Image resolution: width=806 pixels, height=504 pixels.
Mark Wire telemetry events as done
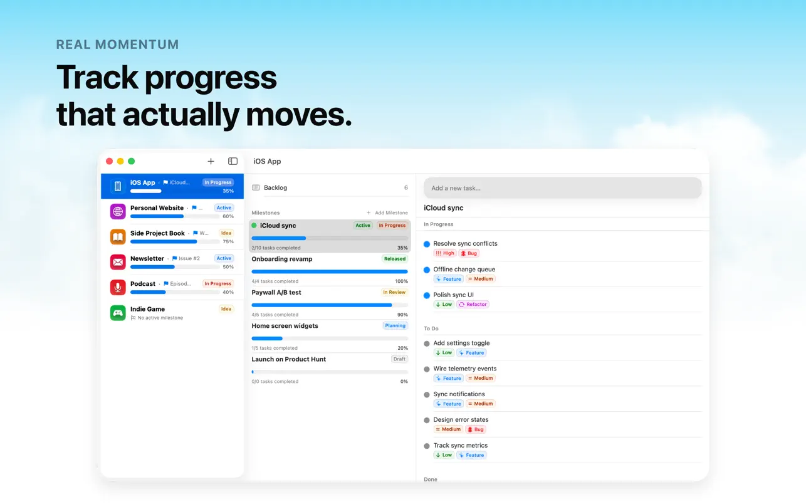click(427, 369)
